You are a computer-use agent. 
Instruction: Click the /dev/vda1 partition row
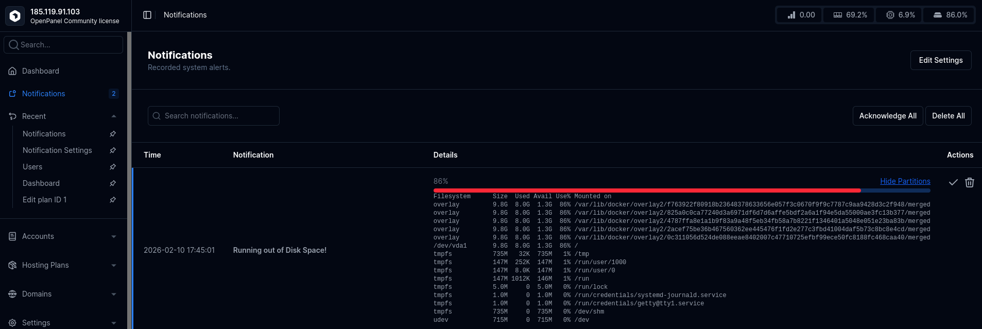[x=506, y=246]
